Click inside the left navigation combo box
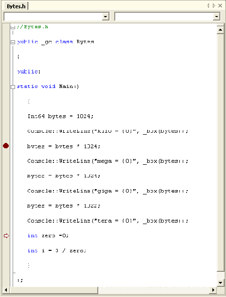The width and height of the screenshot is (226, 297). (56, 17)
